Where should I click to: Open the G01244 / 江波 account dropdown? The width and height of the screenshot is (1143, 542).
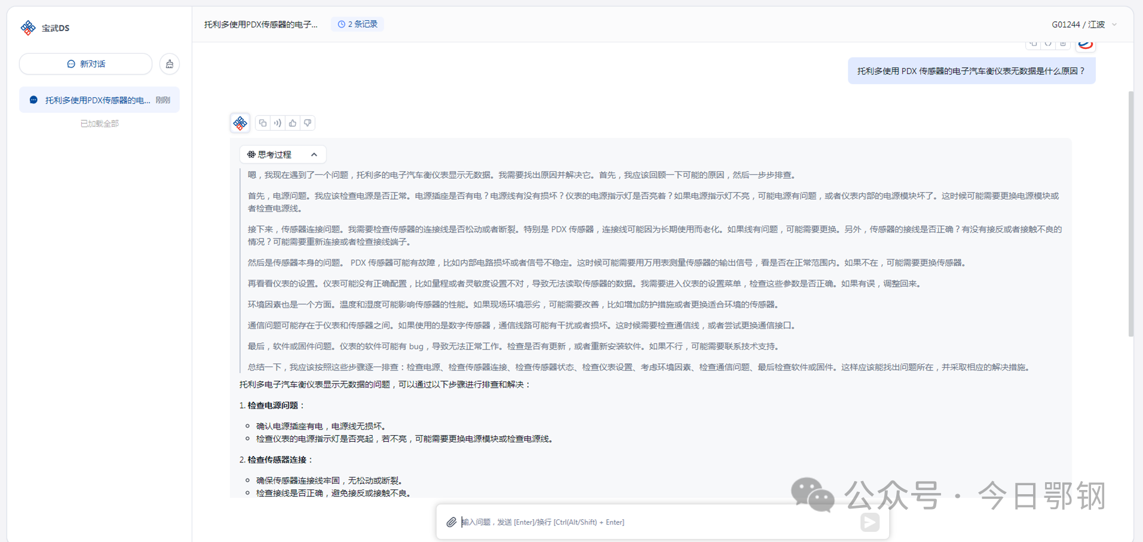(1084, 25)
